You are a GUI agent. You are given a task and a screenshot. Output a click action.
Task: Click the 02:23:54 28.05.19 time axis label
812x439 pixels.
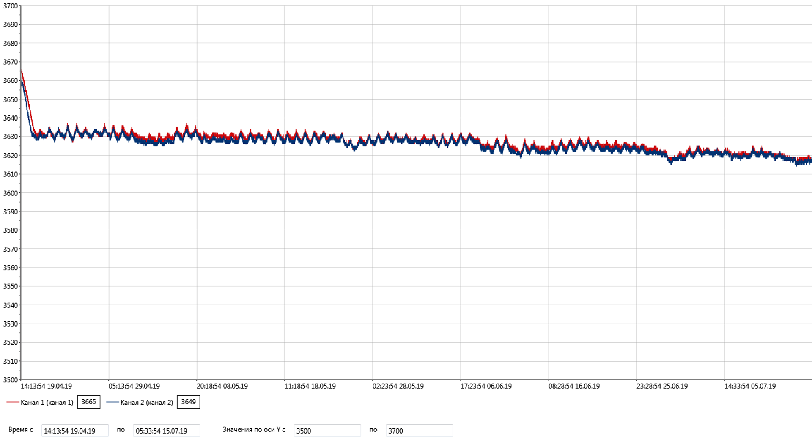(x=398, y=386)
